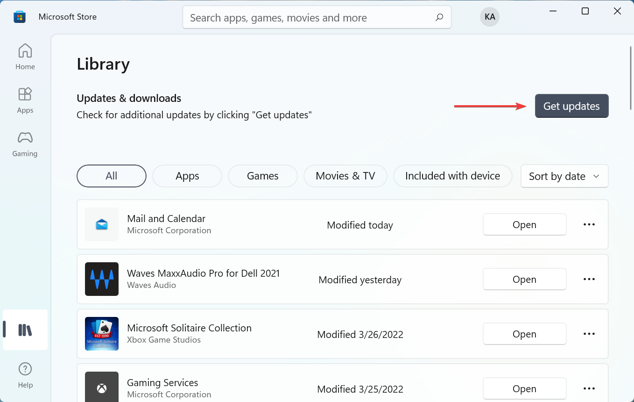Select Gaming in the sidebar
Viewport: 634px width, 402px height.
[x=25, y=143]
